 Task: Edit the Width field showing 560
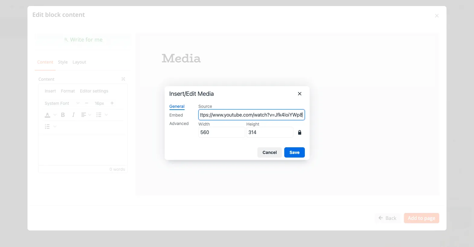221,132
